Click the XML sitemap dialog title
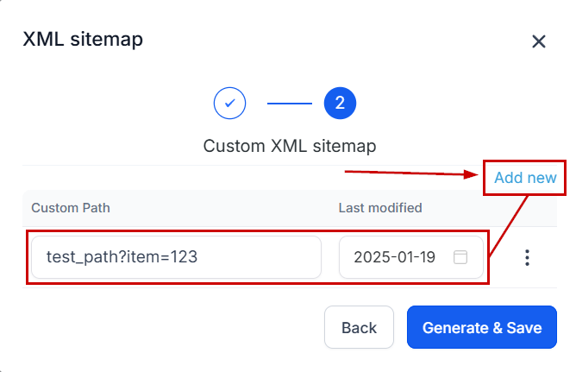 coord(83,39)
